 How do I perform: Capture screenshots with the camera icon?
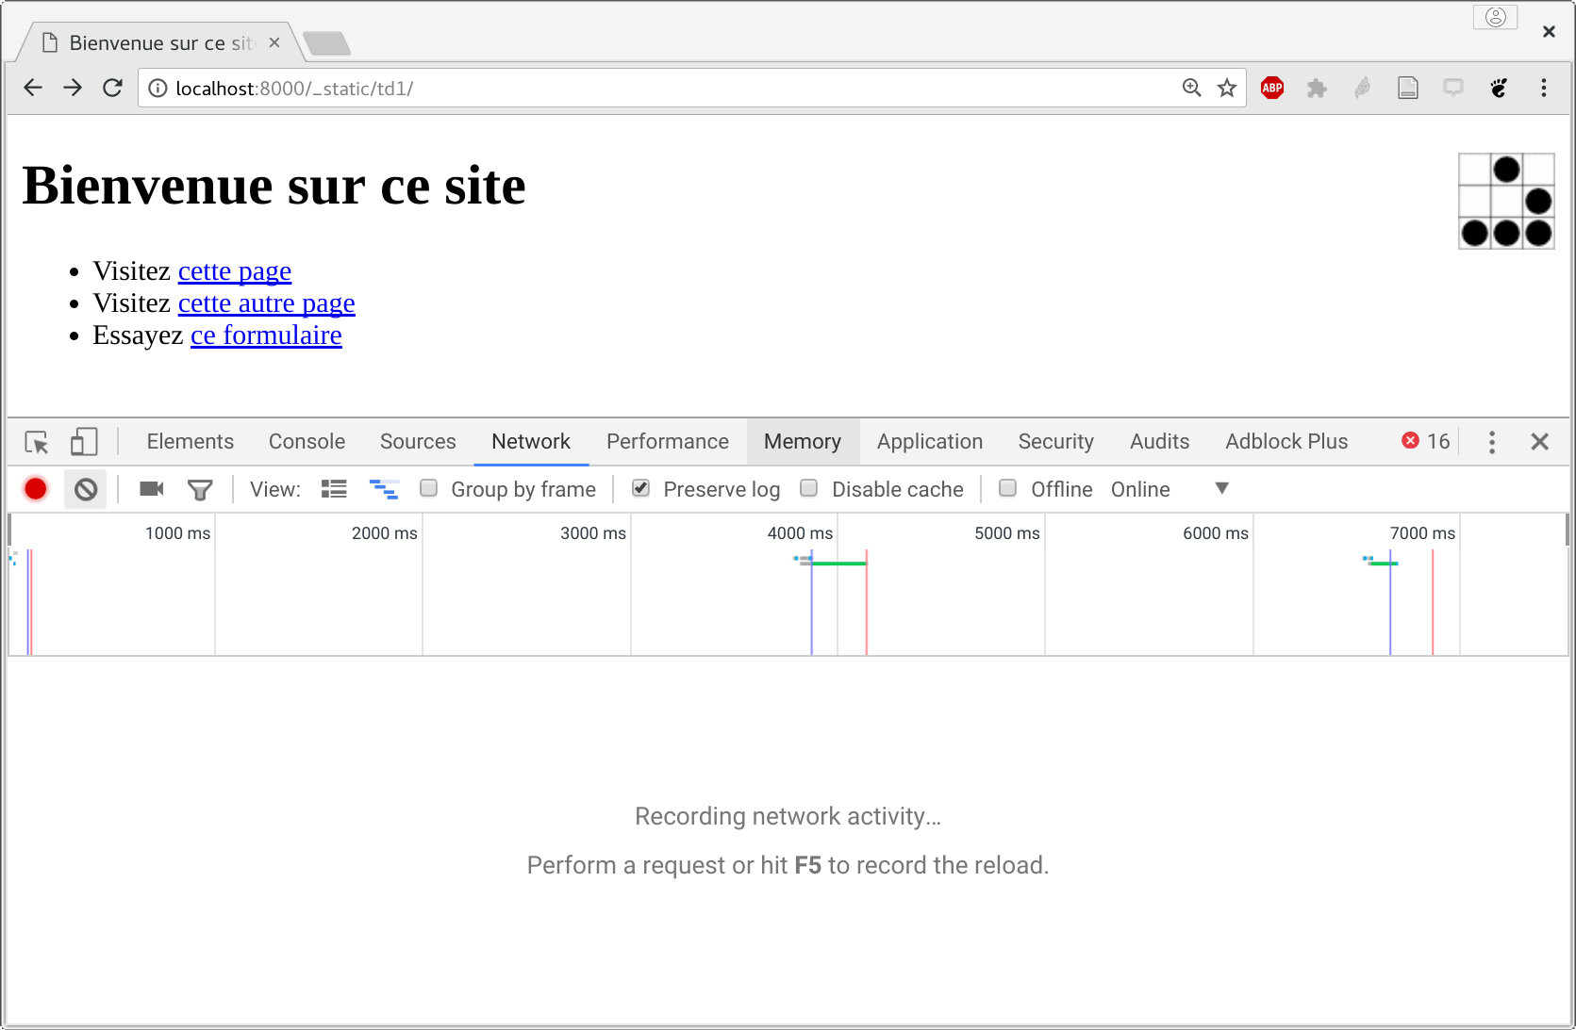(x=150, y=489)
